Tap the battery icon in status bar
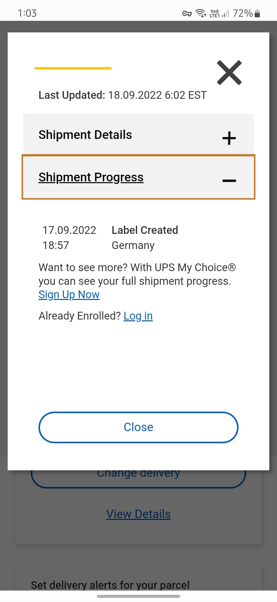 coord(257,13)
